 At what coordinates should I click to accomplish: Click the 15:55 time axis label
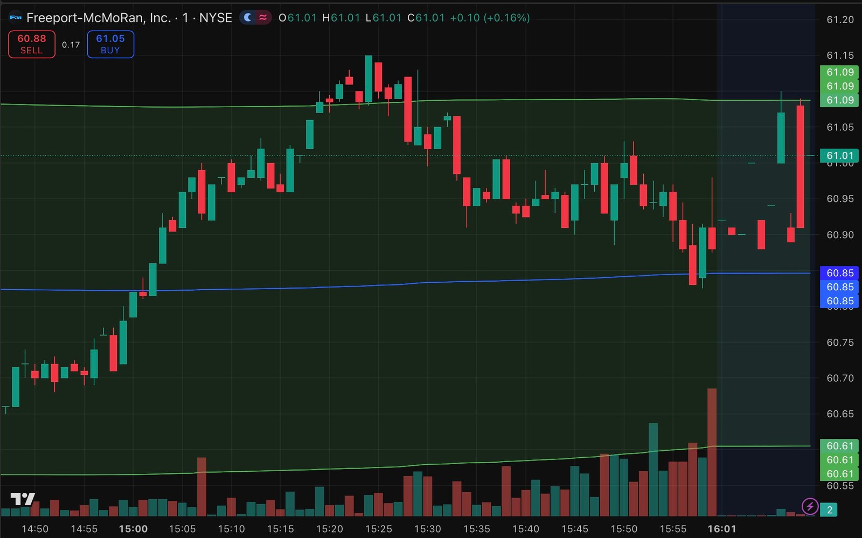click(673, 529)
